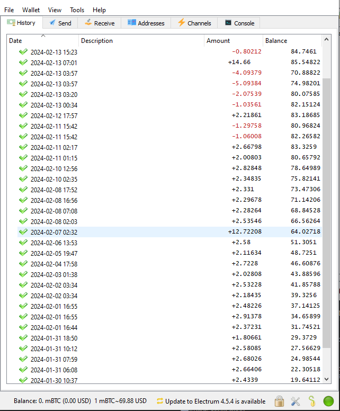
Task: Select the transaction dated 2024-02-11 01:15
Action: (x=169, y=158)
